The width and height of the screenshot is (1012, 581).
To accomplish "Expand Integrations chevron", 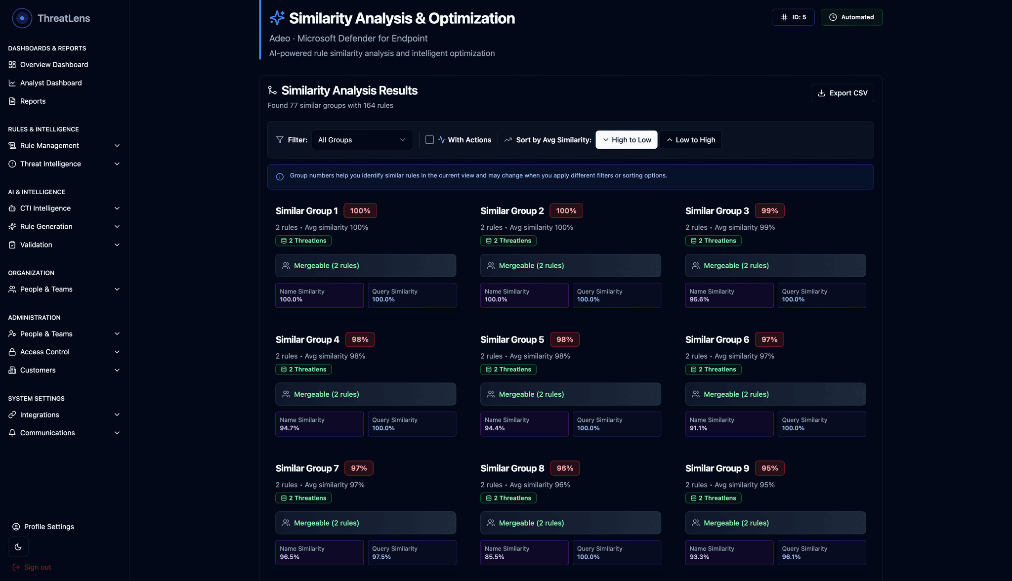I will [117, 415].
